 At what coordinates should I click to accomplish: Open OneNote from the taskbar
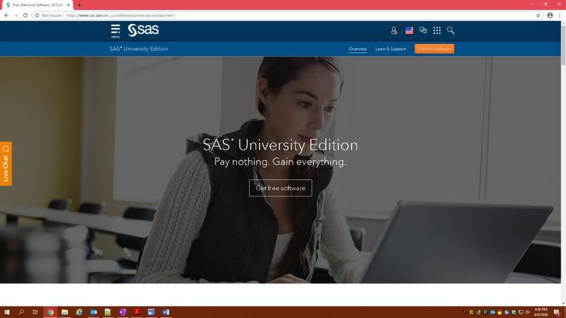[123, 312]
